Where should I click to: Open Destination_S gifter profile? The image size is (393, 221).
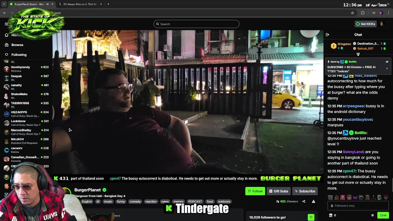(x=368, y=44)
